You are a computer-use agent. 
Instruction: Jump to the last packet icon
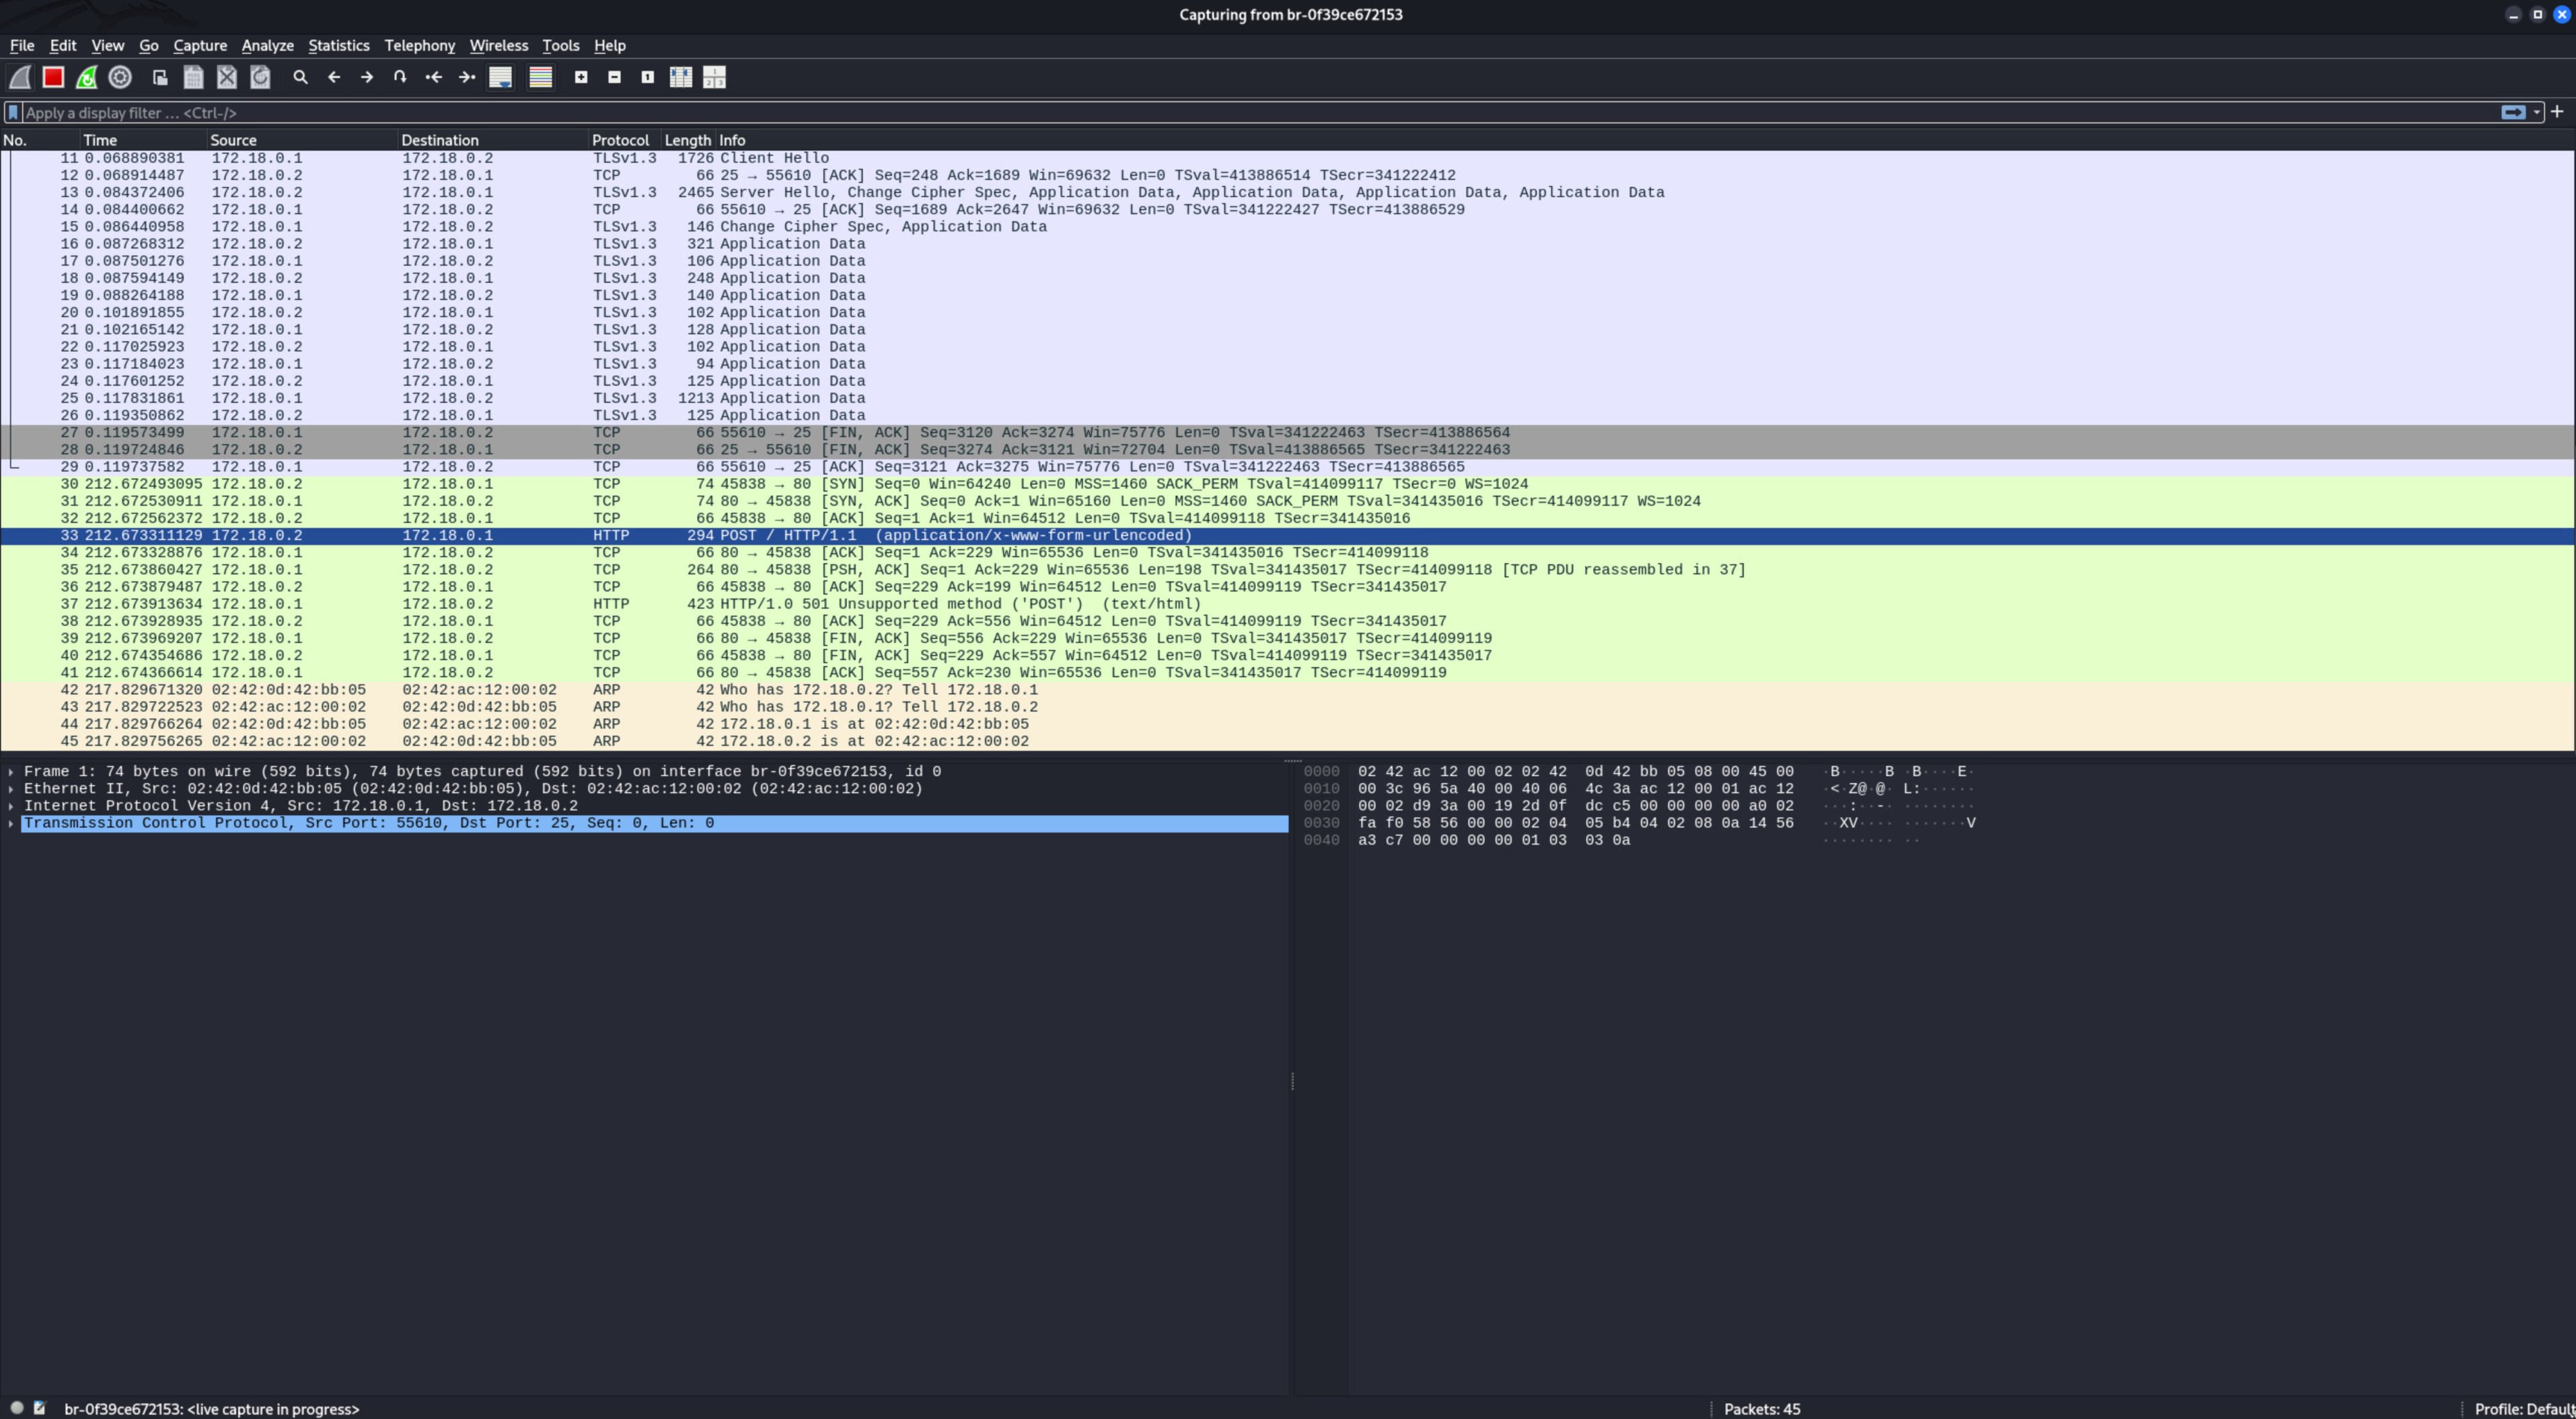(467, 77)
